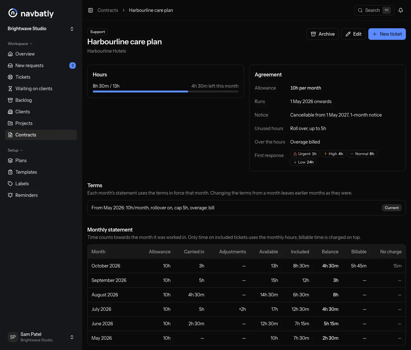Select Reminders in the Setup menu

[x=41, y=195]
